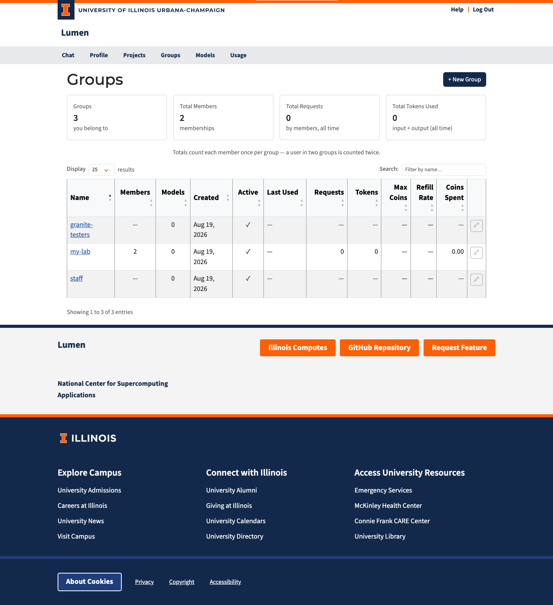The width and height of the screenshot is (553, 605).
Task: Sort table by Name column arrows
Action: (x=110, y=198)
